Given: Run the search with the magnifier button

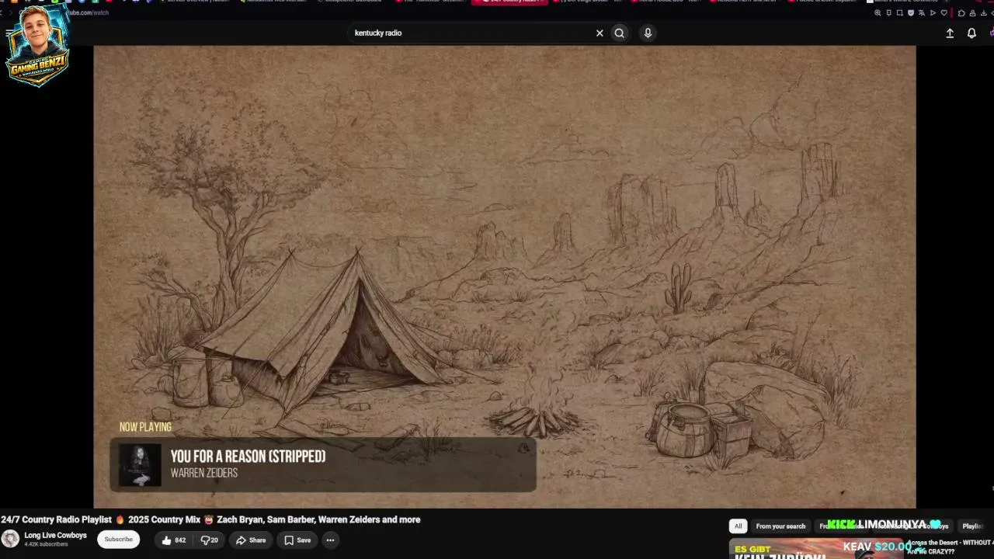Looking at the screenshot, I should (x=619, y=33).
